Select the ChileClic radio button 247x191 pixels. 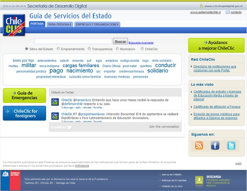142,49
